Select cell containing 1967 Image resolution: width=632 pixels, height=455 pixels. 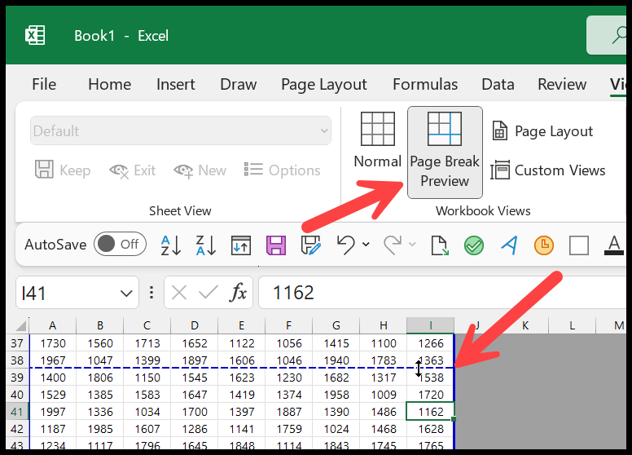tap(53, 360)
